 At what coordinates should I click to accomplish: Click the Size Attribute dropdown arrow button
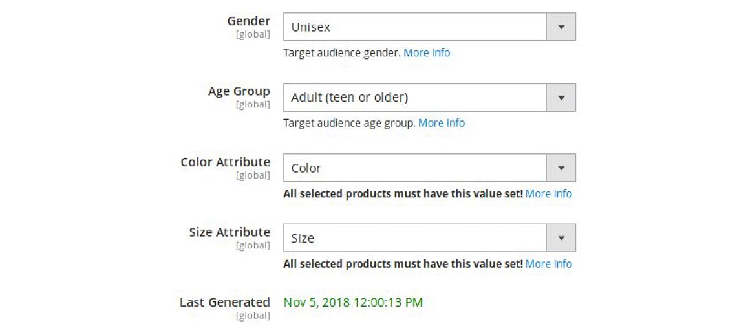click(x=561, y=238)
